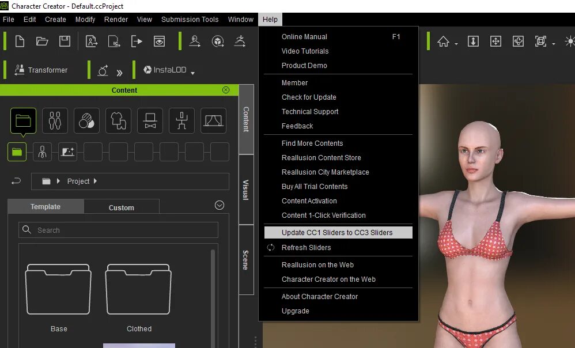Open the File menu
The image size is (575, 348).
(9, 20)
